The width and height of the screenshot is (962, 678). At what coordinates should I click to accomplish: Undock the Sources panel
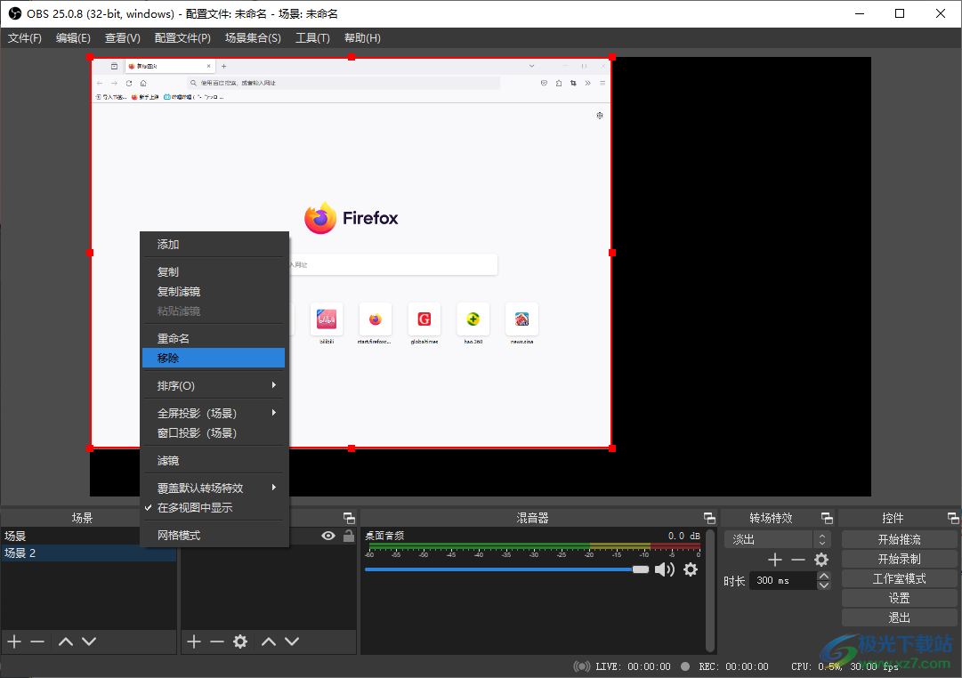349,519
